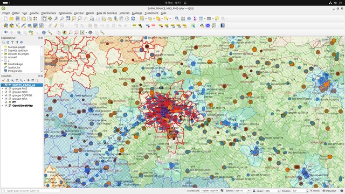Screen dimensions: 345x194
Task: Open the statistical summary sigma icon
Action: (x=195, y=19)
